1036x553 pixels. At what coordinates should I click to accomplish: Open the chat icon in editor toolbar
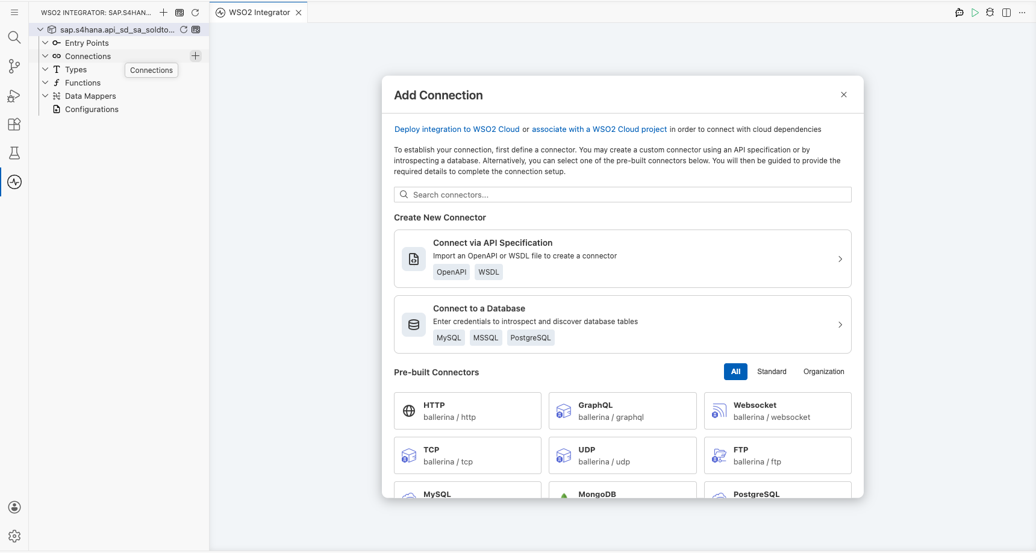click(x=960, y=12)
